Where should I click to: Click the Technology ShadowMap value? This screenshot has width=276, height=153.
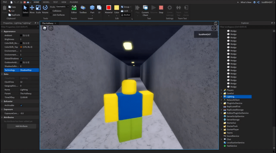29,70
